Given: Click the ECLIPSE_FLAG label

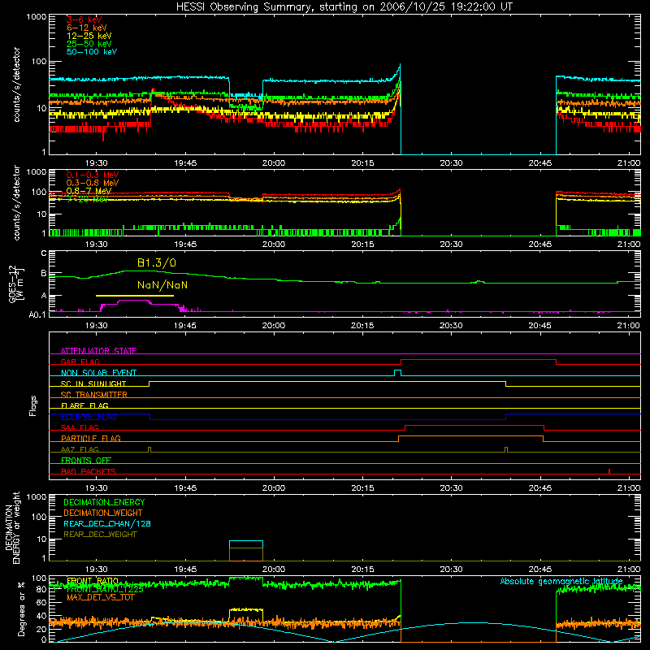Looking at the screenshot, I should pos(89,417).
